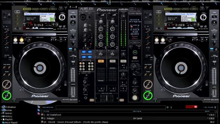This screenshot has width=220, height=124.
Task: Tap the green TAP tempo button
Action: pos(135,52)
